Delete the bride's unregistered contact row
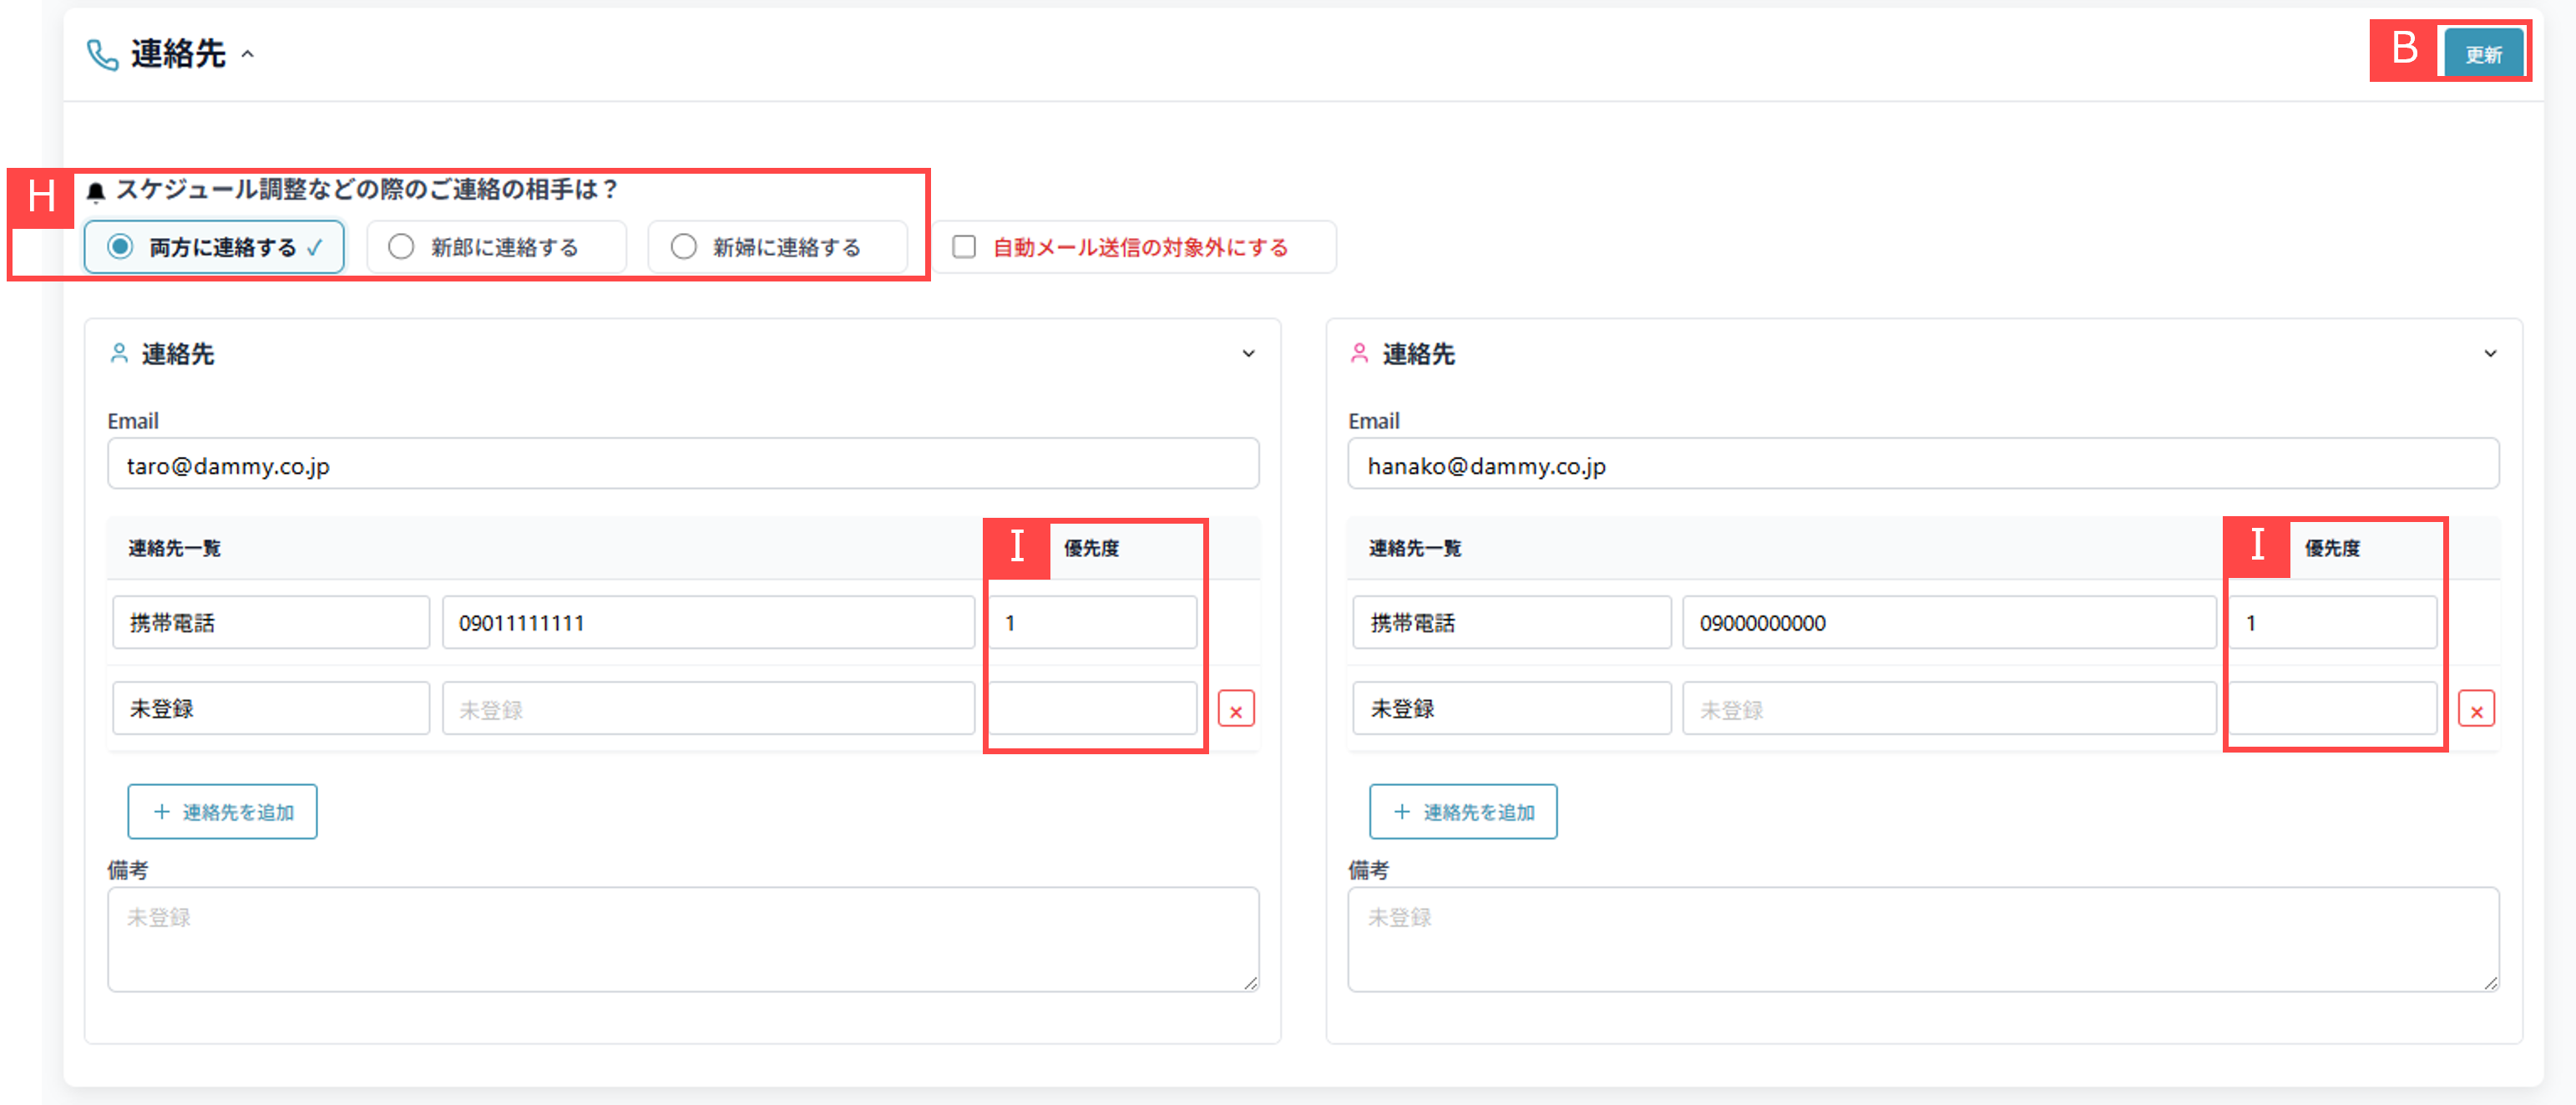 pos(2476,710)
